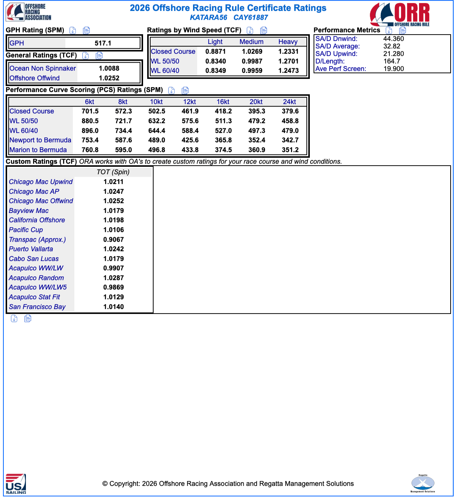Click the download icon beside GPH Rating (SPM)
This screenshot has height=499, width=454.
(x=73, y=30)
